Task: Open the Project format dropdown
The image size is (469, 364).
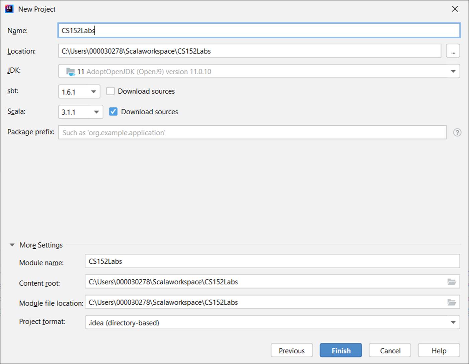Action: (453, 322)
